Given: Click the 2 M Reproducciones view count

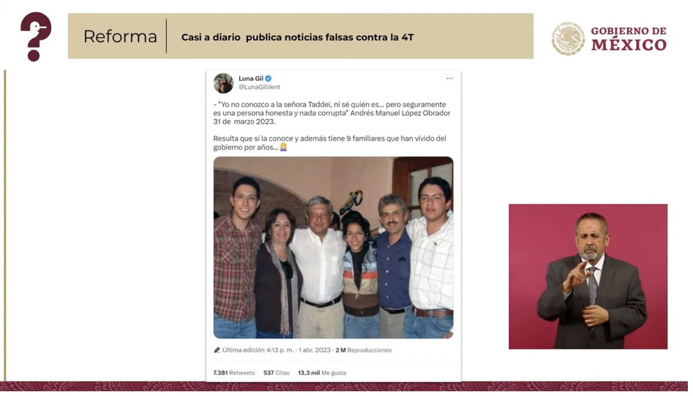Looking at the screenshot, I should (363, 350).
